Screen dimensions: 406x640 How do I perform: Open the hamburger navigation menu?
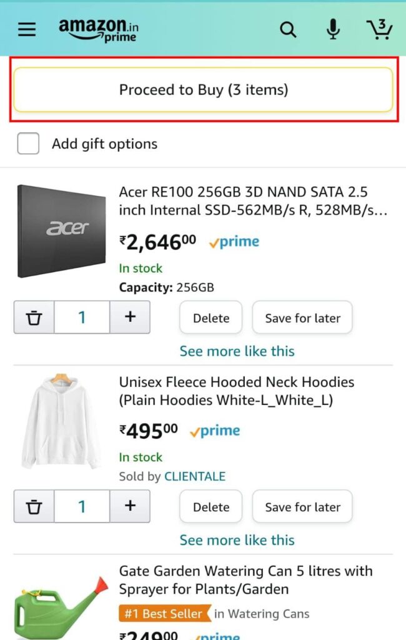(26, 29)
